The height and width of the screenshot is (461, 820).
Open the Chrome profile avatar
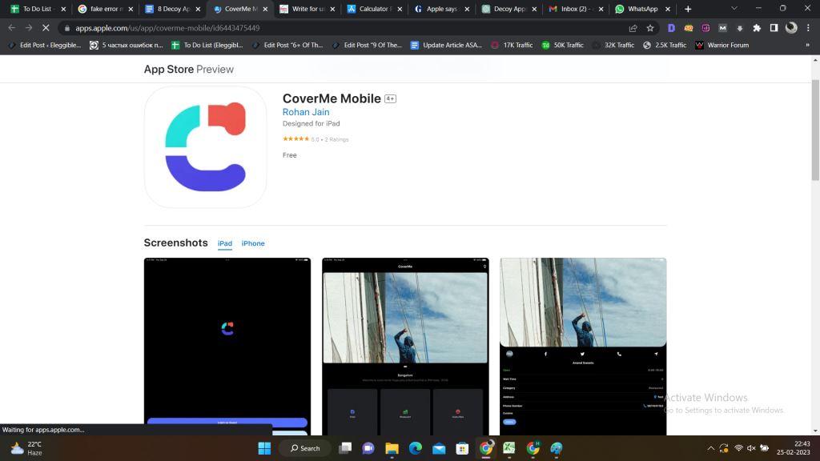[x=791, y=28]
